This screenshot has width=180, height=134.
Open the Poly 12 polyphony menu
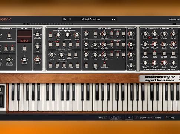tap(102, 118)
